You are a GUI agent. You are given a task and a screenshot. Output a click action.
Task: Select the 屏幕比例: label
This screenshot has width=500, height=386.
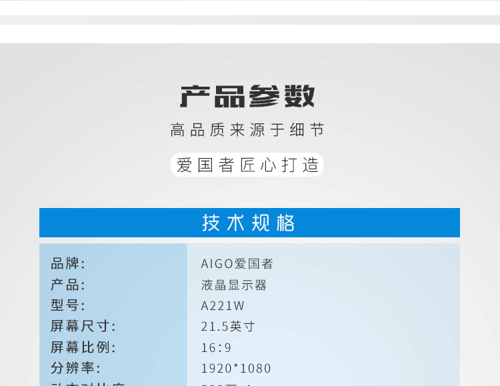point(83,347)
